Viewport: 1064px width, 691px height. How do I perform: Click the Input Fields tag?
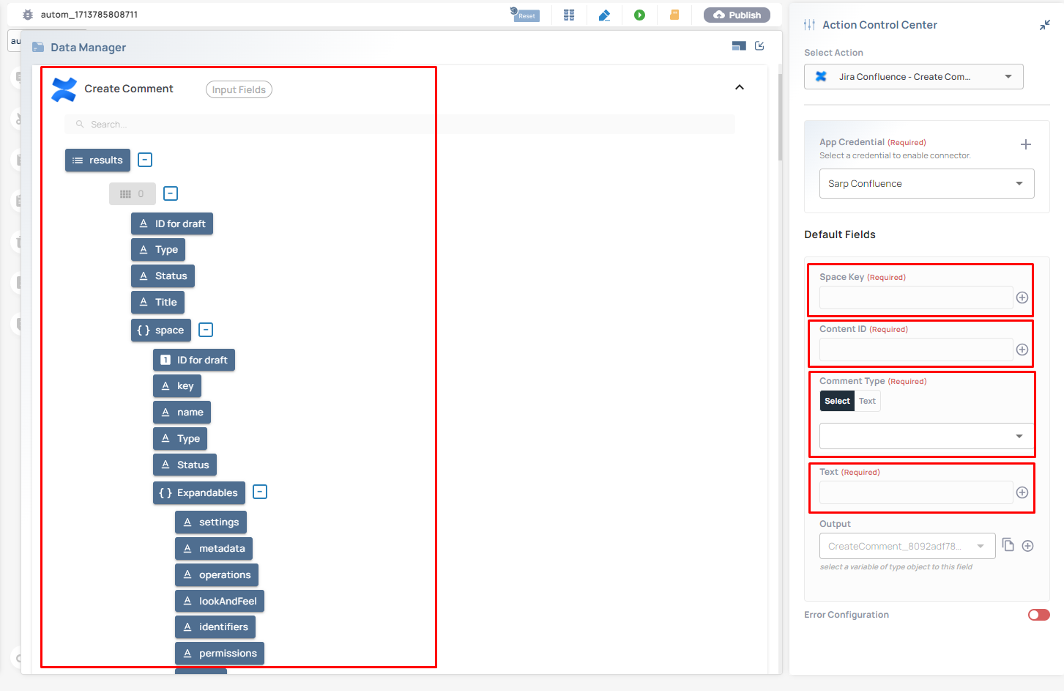tap(239, 89)
